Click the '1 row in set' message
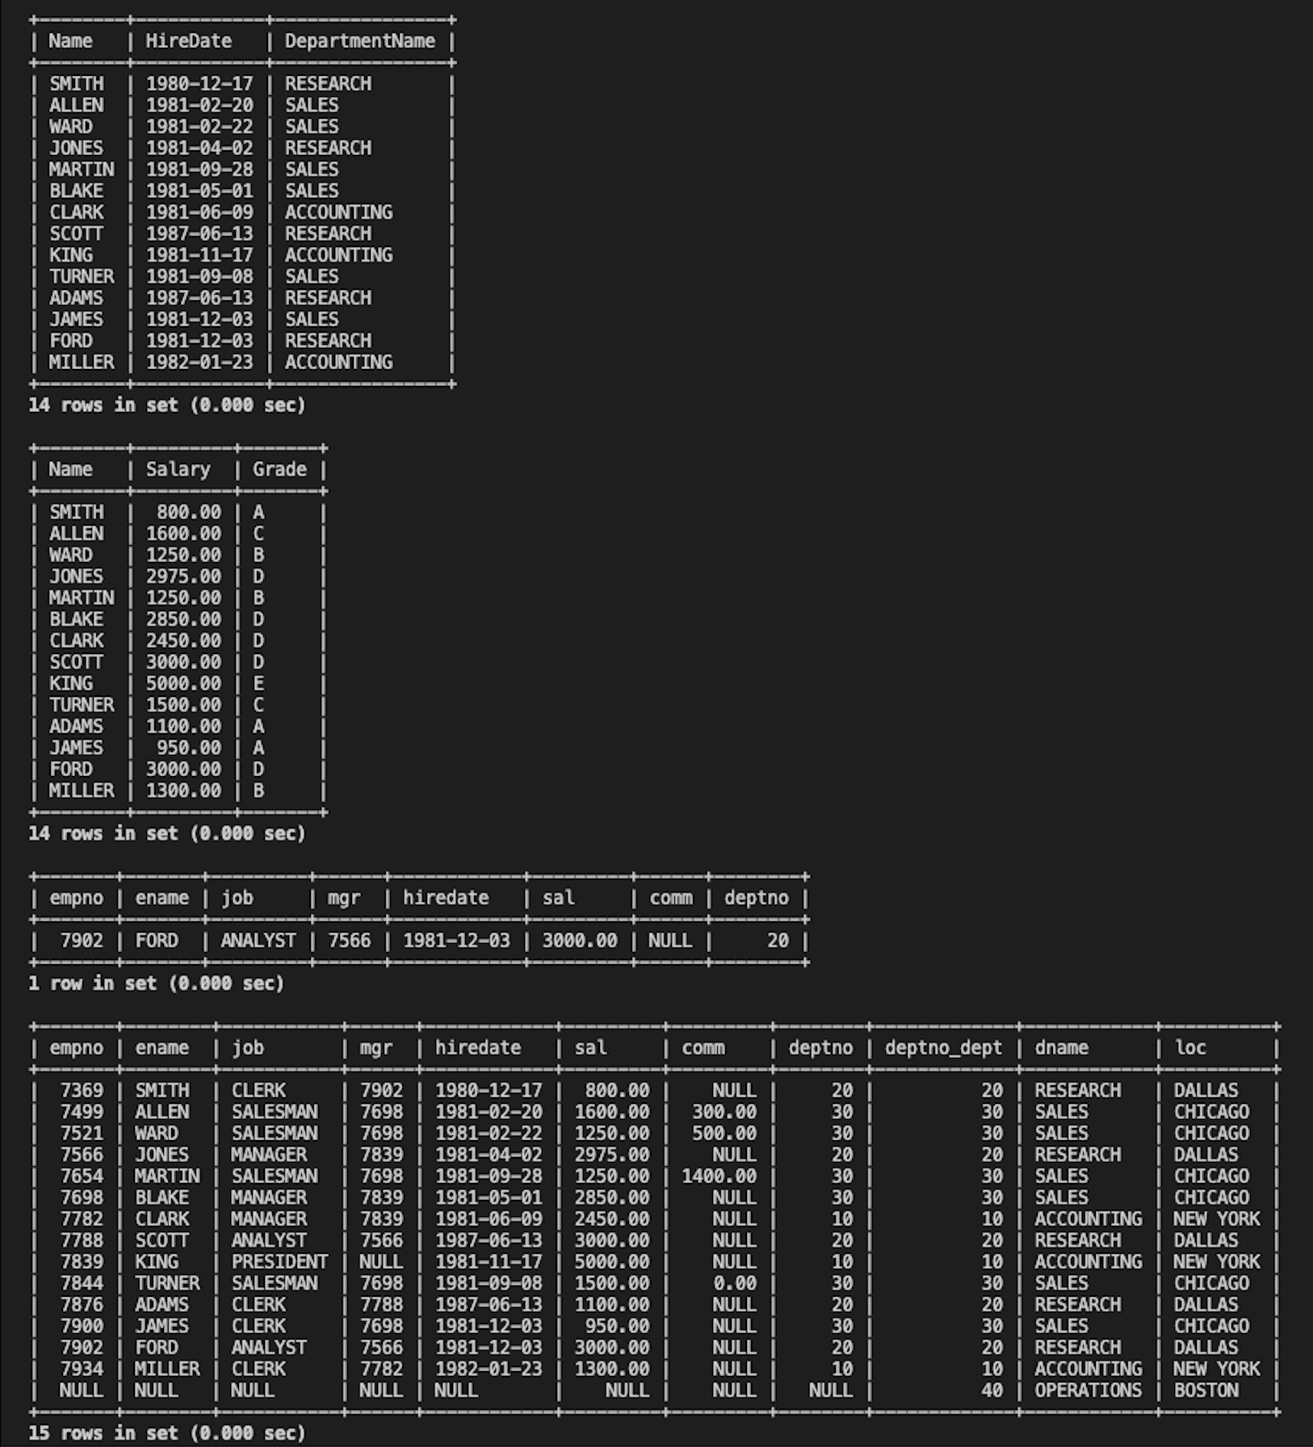1313x1447 pixels. click(x=157, y=983)
